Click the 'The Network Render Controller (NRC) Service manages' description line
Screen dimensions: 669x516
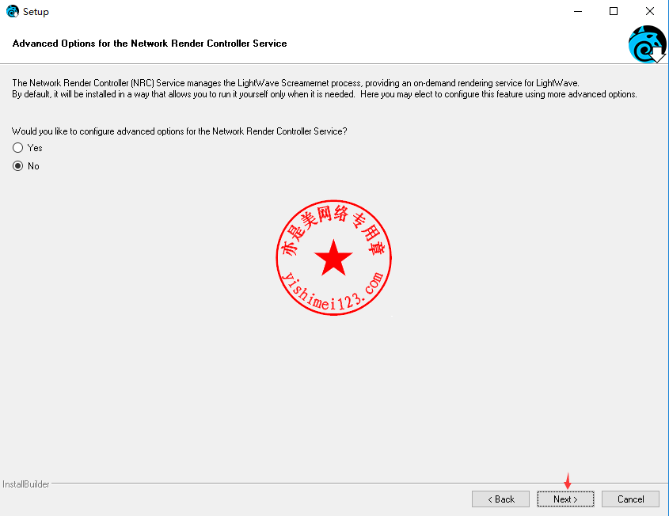[x=295, y=83]
